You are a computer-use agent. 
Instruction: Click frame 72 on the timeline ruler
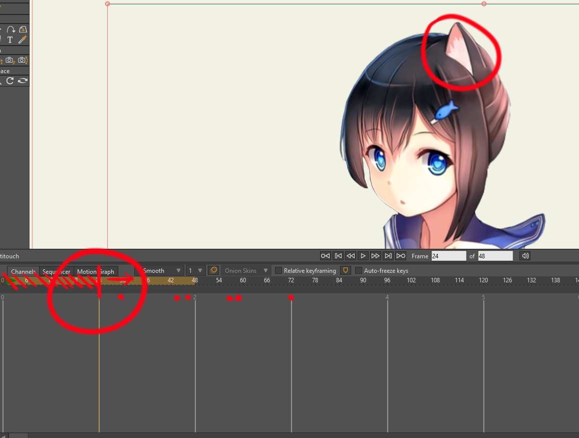pos(291,280)
